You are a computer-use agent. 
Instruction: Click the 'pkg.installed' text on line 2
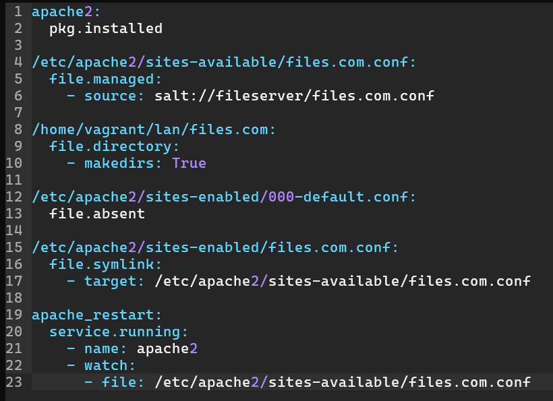click(x=106, y=28)
